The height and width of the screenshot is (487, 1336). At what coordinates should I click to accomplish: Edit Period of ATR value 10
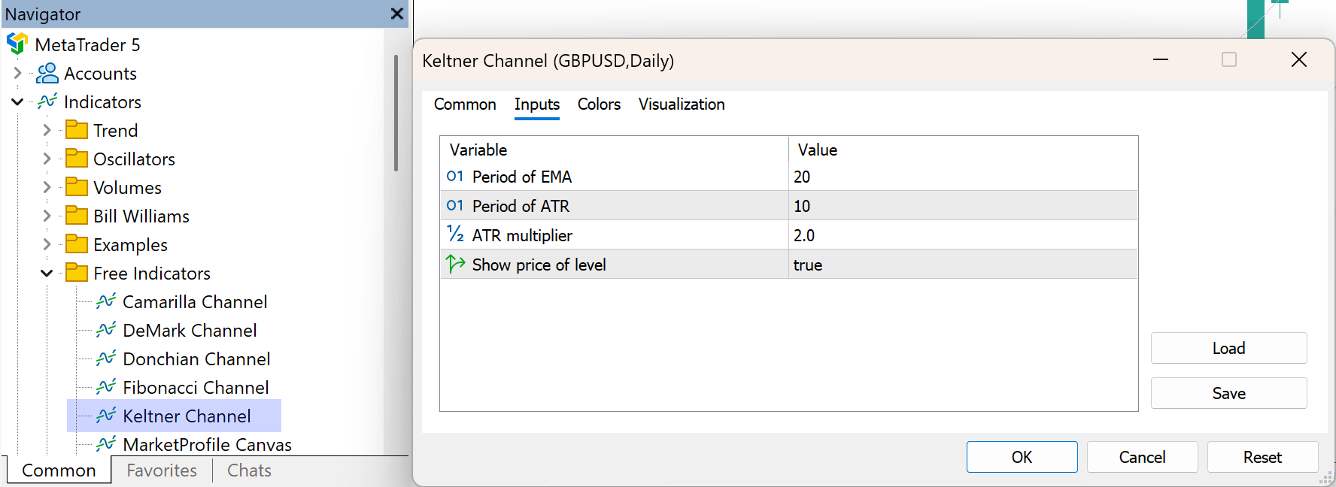tap(963, 206)
